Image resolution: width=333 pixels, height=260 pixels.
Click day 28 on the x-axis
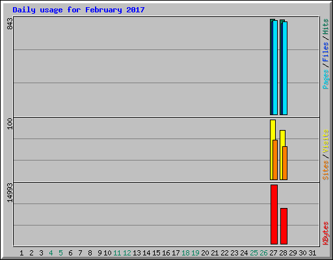283,253
